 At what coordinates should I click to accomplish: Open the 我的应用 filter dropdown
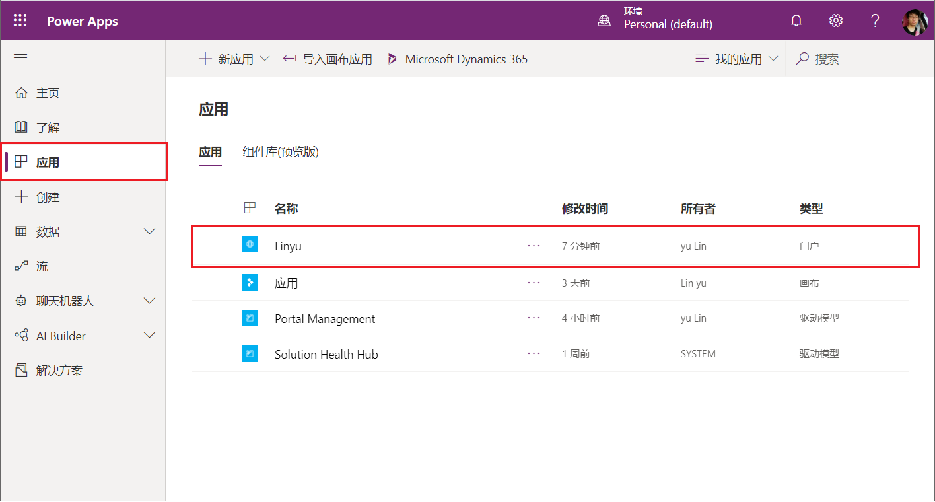coord(738,59)
